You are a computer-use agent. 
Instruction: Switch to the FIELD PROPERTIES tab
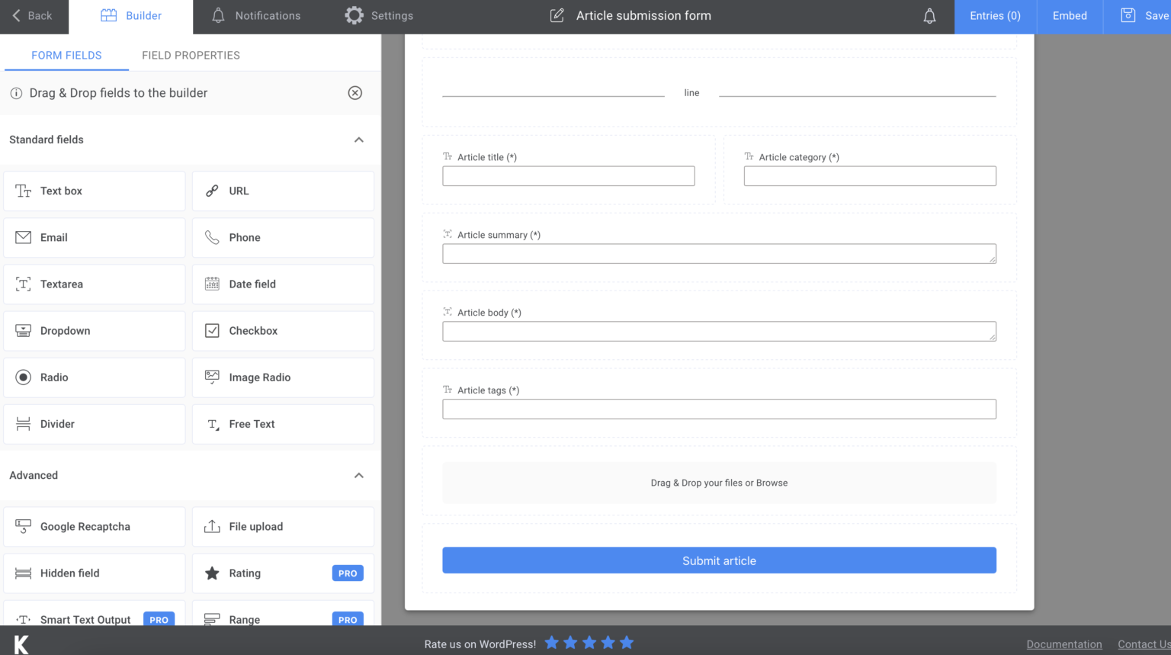point(191,55)
